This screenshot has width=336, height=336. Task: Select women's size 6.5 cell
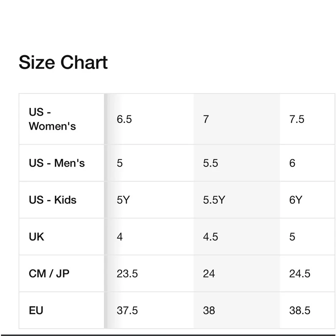tap(124, 119)
